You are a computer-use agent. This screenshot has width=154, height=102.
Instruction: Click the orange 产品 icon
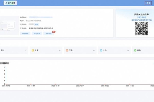point(67,50)
